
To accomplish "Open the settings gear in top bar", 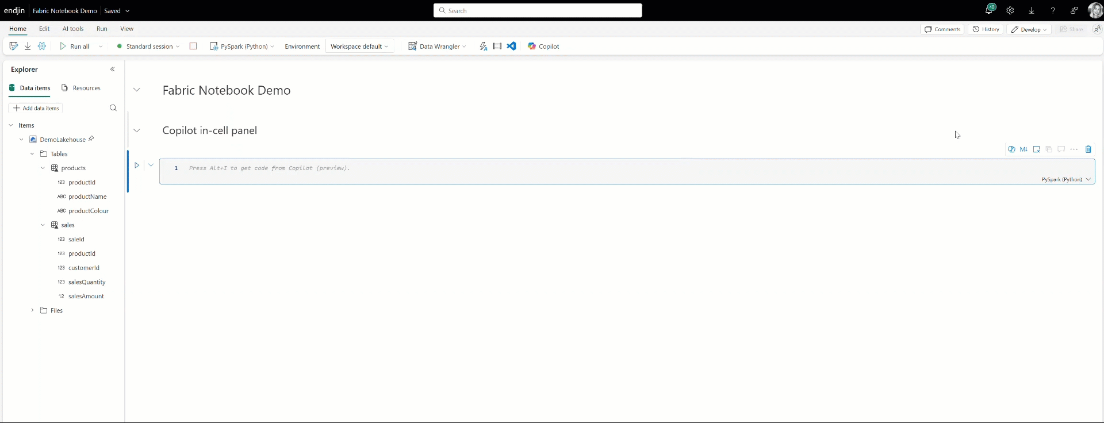I will [1010, 10].
